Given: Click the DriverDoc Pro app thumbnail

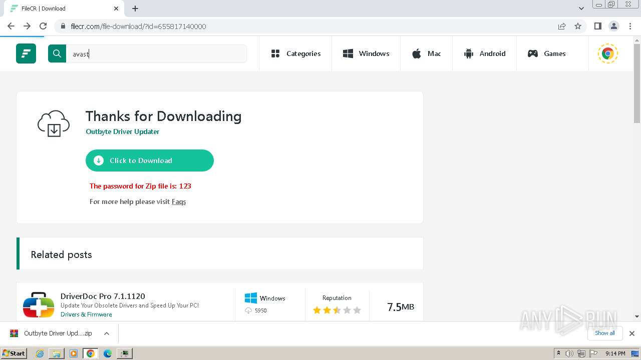Looking at the screenshot, I should [x=39, y=305].
